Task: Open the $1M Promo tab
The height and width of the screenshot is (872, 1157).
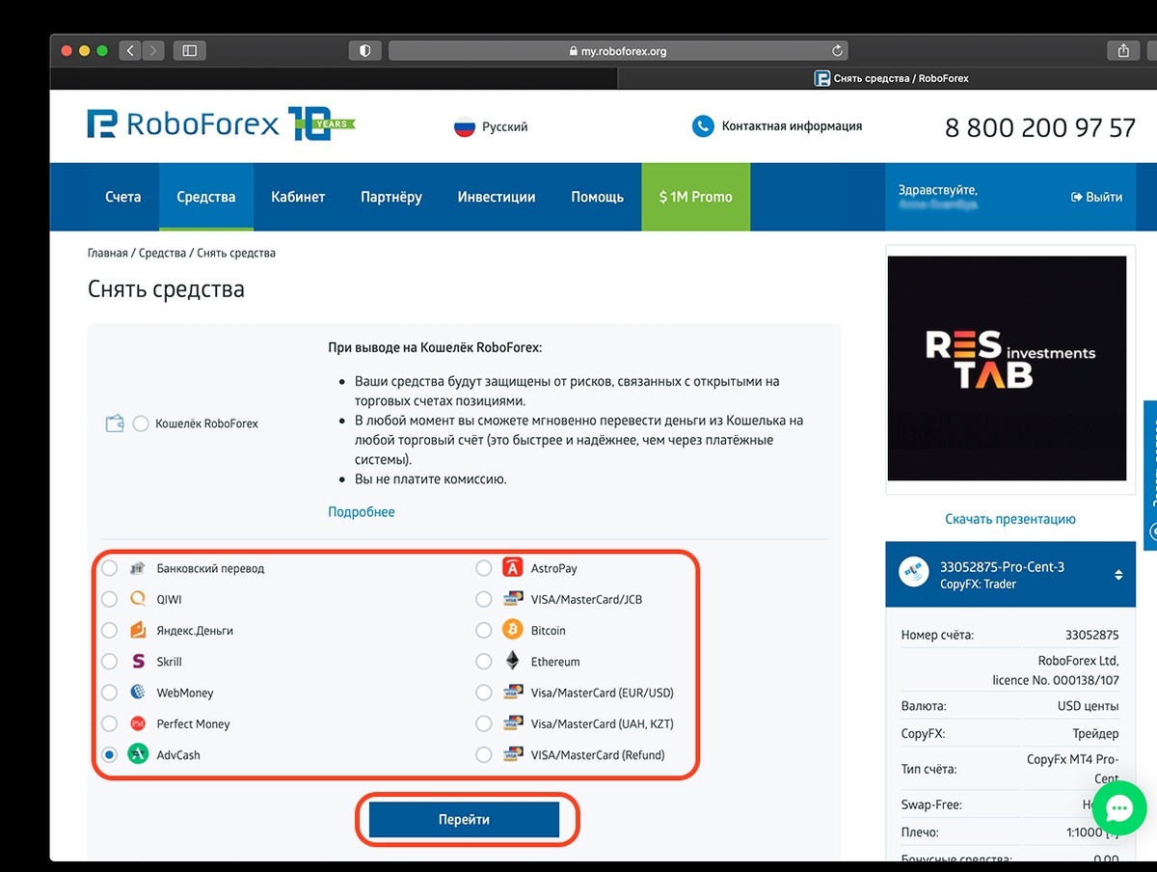Action: (696, 197)
